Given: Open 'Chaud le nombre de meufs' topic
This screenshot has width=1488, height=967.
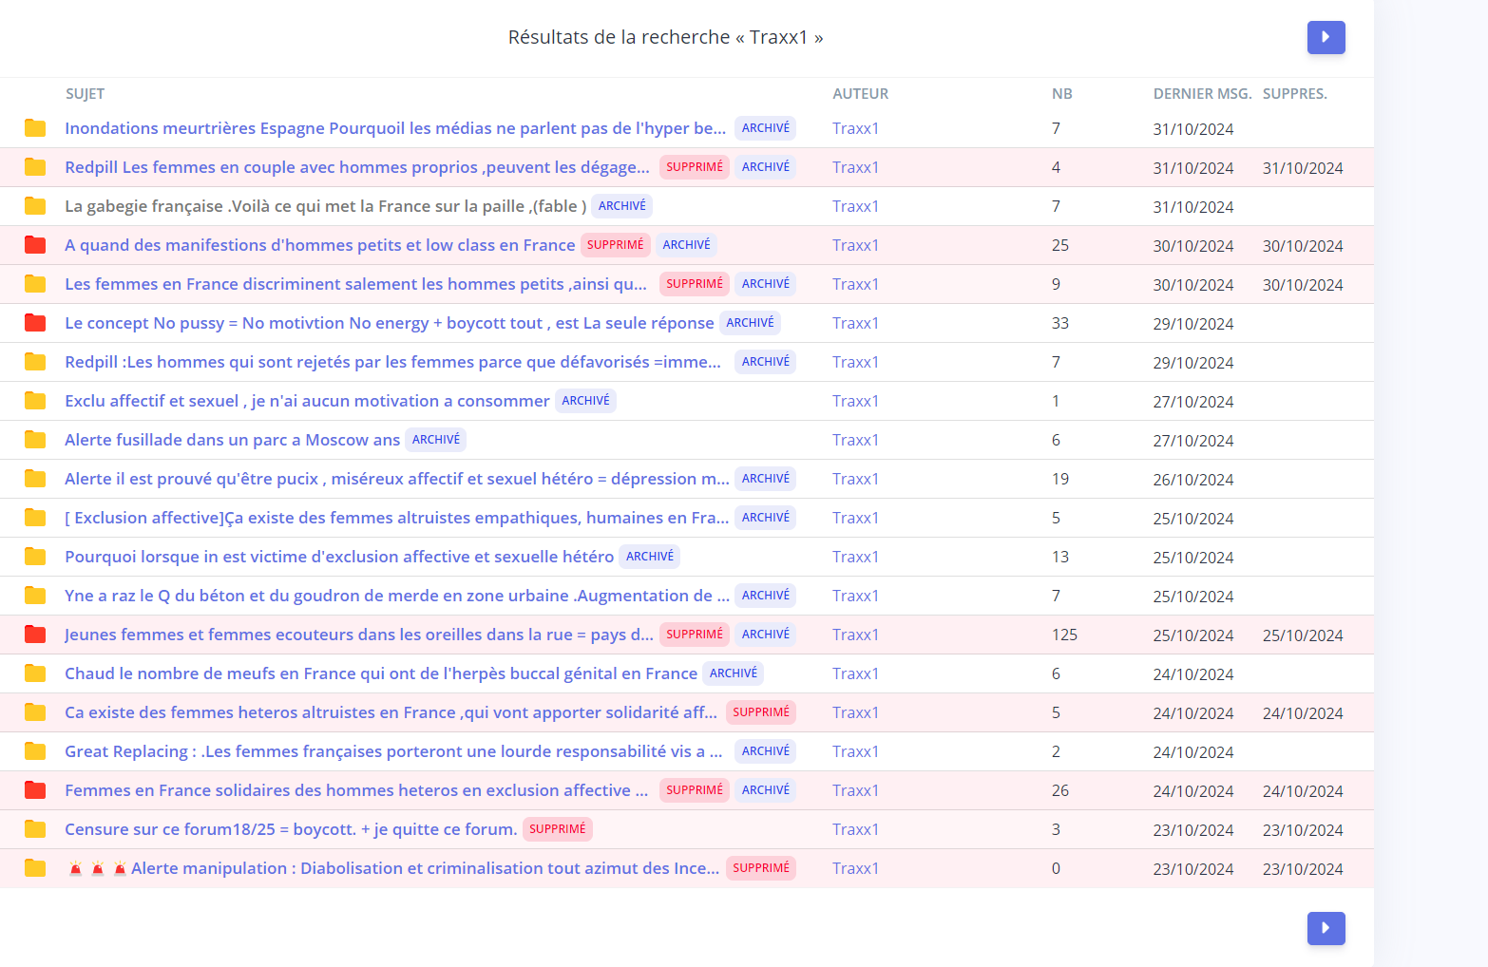Looking at the screenshot, I should tap(380, 673).
